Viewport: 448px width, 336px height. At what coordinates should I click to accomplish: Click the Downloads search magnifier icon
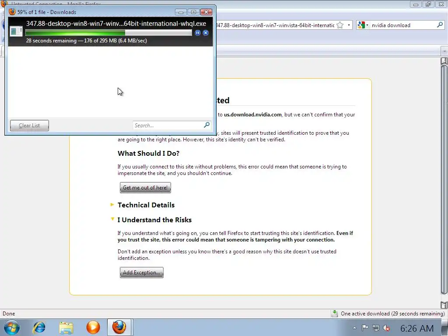(207, 125)
